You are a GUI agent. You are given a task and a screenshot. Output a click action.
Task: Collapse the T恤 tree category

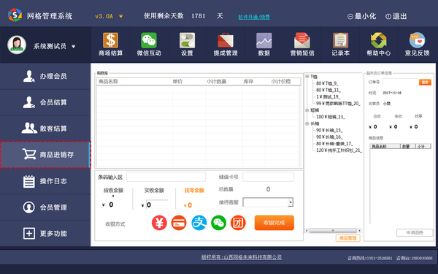(307, 76)
